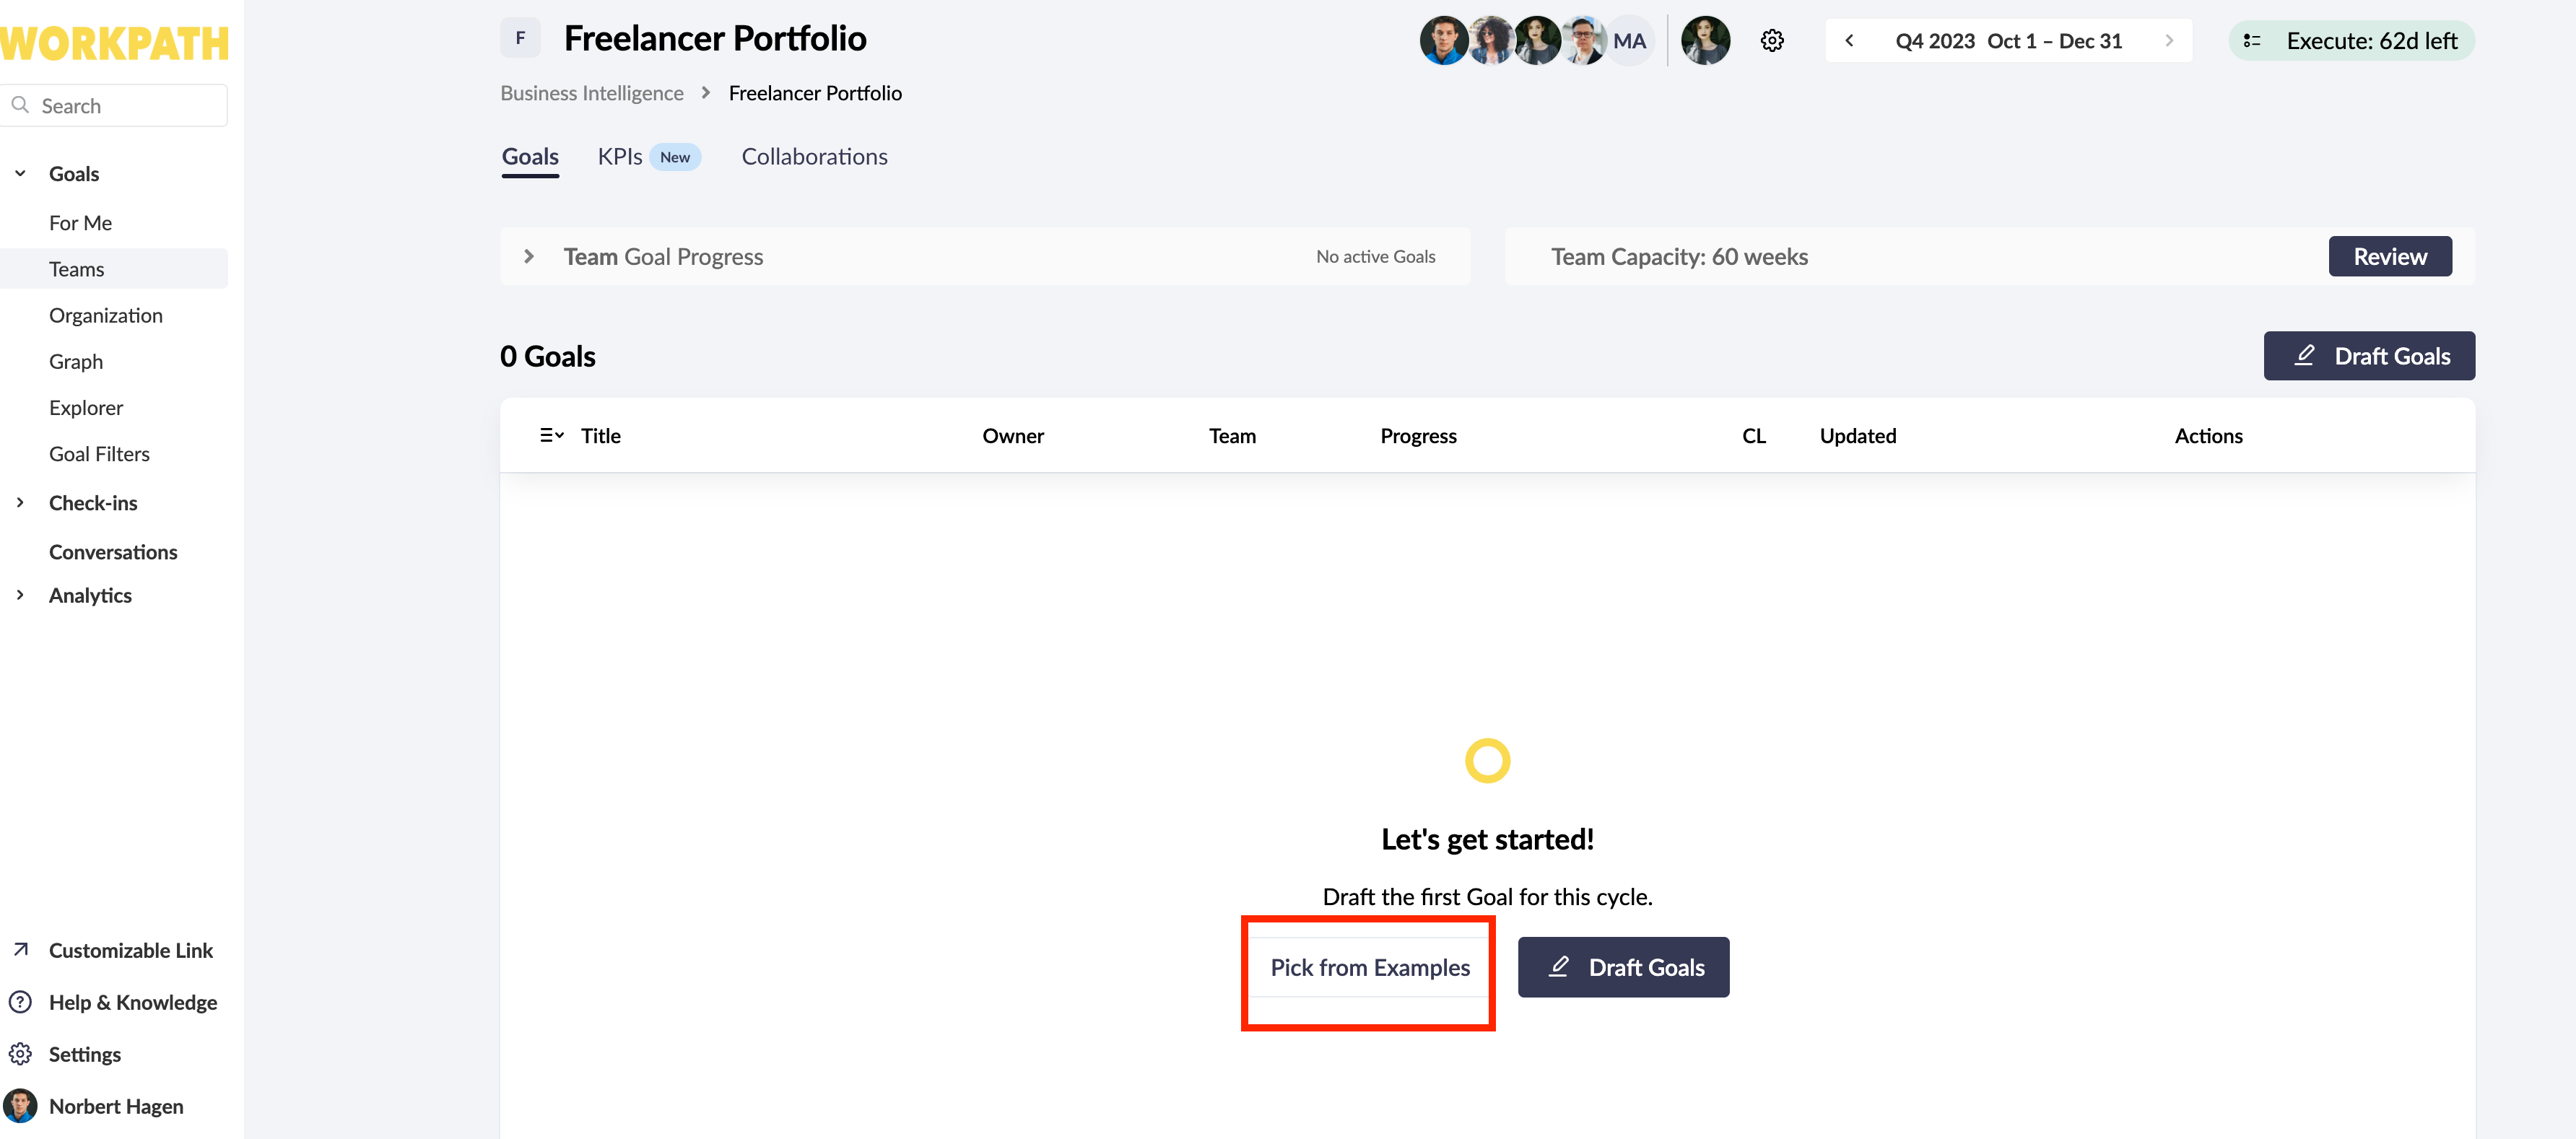The image size is (2576, 1139).
Task: Click the New badge beside KPIs
Action: (675, 157)
